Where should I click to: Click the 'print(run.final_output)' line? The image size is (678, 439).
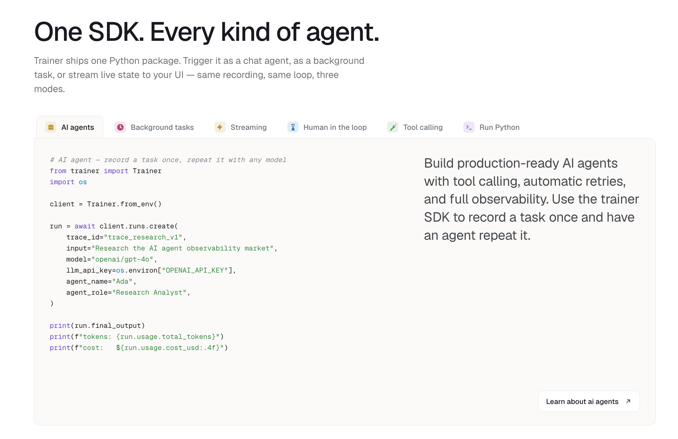[97, 326]
